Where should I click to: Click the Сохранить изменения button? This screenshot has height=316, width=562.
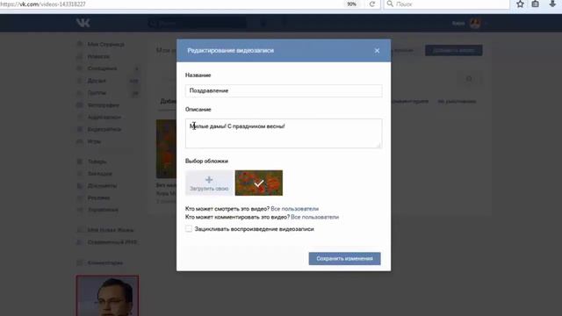(344, 259)
